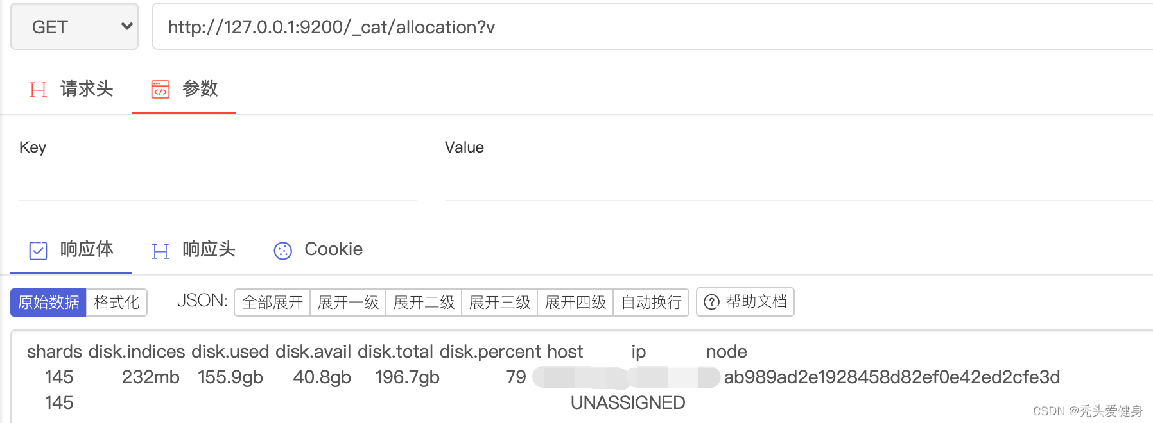Switch to the Cookie tab

333,249
